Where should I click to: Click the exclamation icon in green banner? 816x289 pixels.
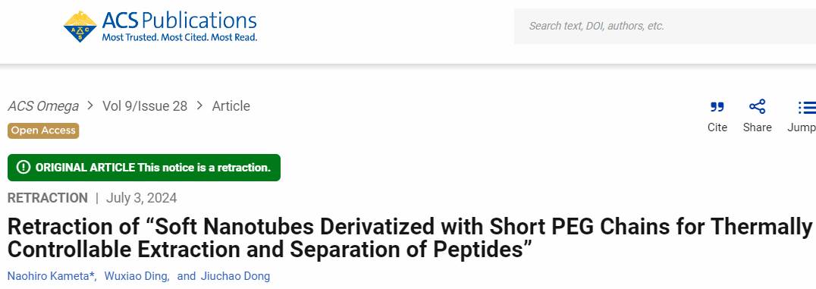pyautogui.click(x=24, y=168)
